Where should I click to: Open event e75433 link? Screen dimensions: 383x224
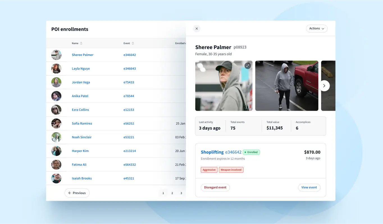(129, 82)
